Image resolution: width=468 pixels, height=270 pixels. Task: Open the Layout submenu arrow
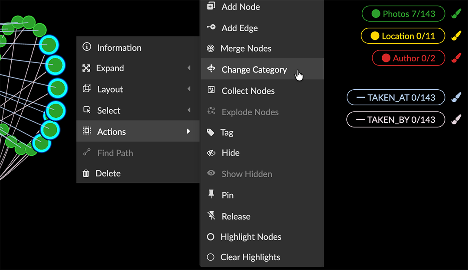pyautogui.click(x=189, y=89)
